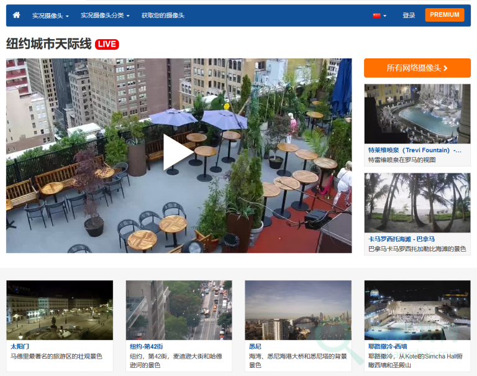Select the 卡马罗西托海滩 beach thumbnail
The image size is (477, 376).
click(x=417, y=203)
